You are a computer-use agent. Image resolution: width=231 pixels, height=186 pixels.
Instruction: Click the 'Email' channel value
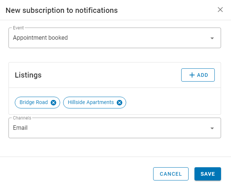point(20,128)
